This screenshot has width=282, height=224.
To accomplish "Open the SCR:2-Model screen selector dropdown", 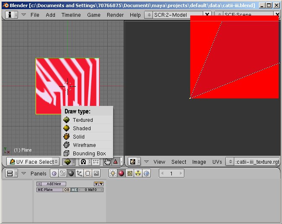I will click(149, 15).
